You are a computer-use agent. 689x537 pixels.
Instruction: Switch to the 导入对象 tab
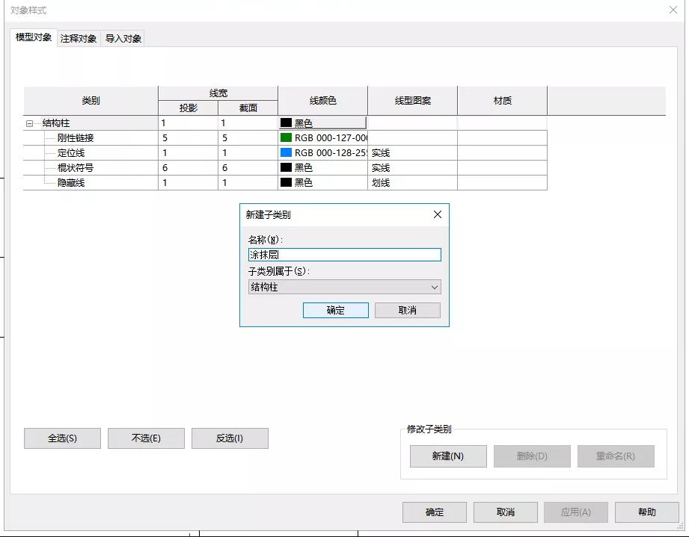123,38
